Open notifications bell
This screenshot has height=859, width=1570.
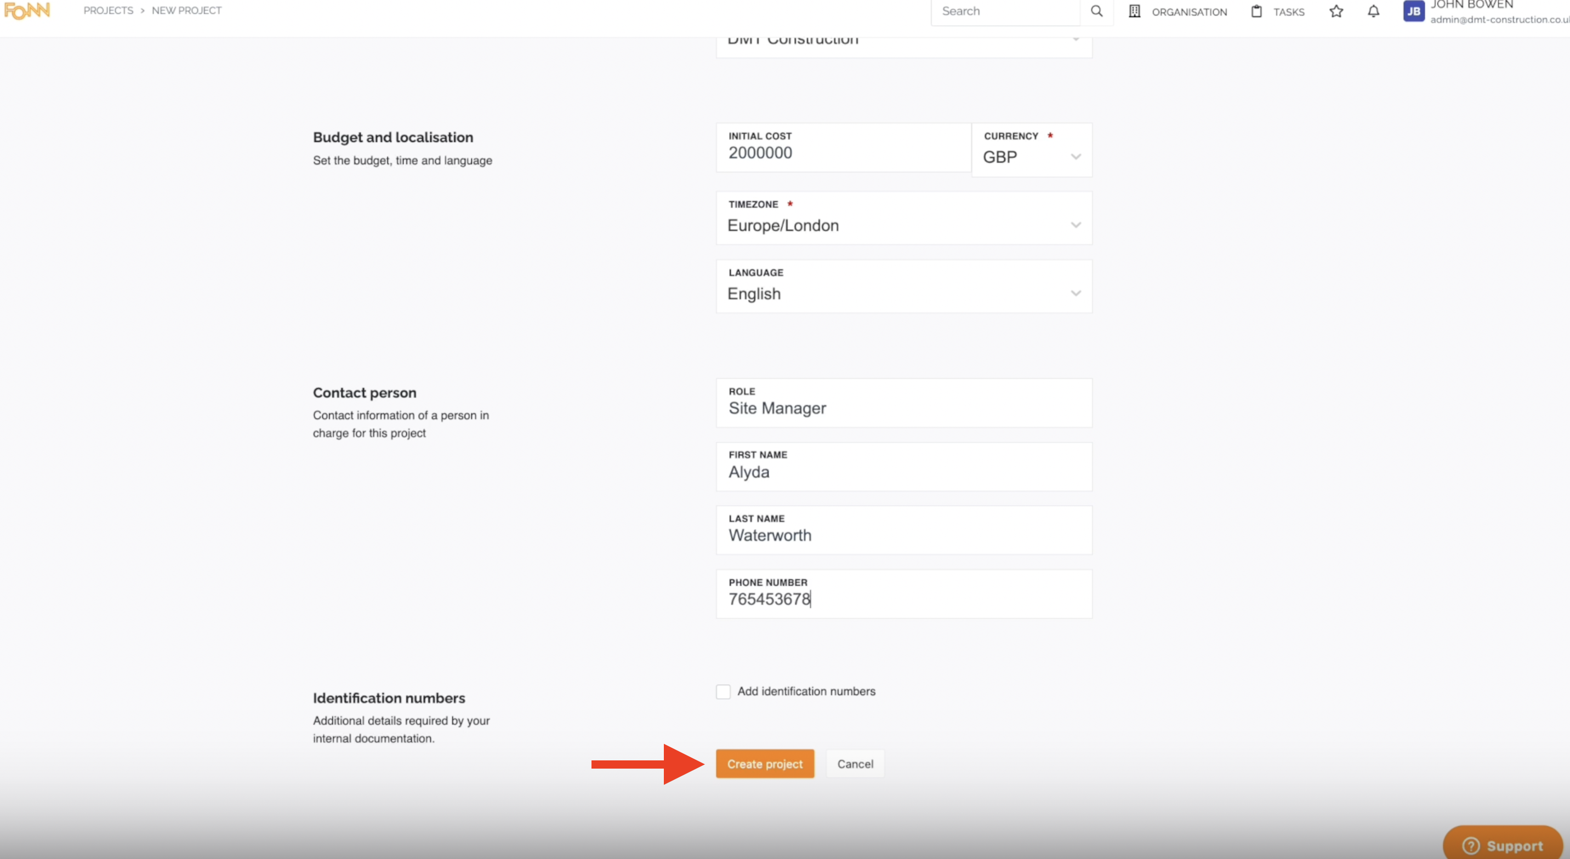[1373, 11]
